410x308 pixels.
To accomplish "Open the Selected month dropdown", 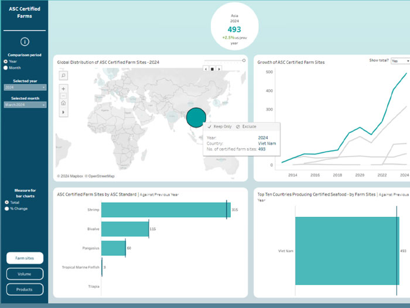I will (x=25, y=104).
